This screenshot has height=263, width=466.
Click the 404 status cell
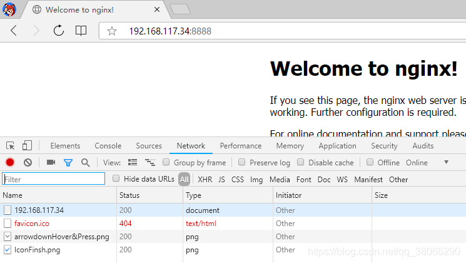126,224
